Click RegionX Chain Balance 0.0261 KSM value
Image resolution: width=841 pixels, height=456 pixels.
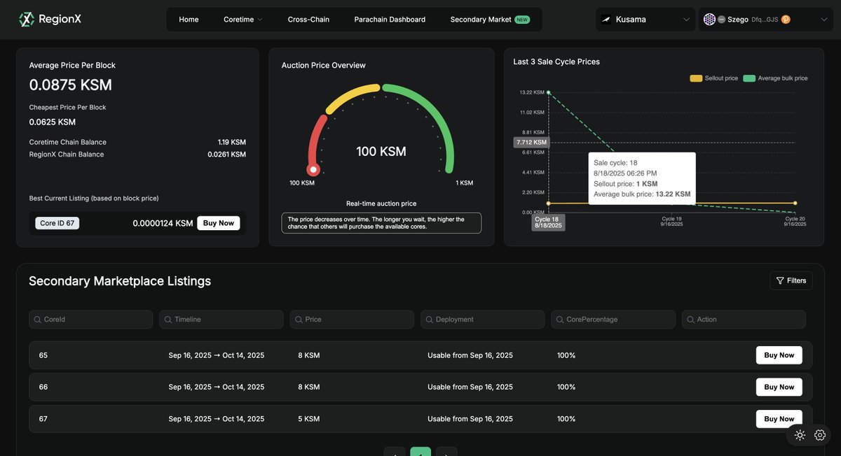(227, 155)
